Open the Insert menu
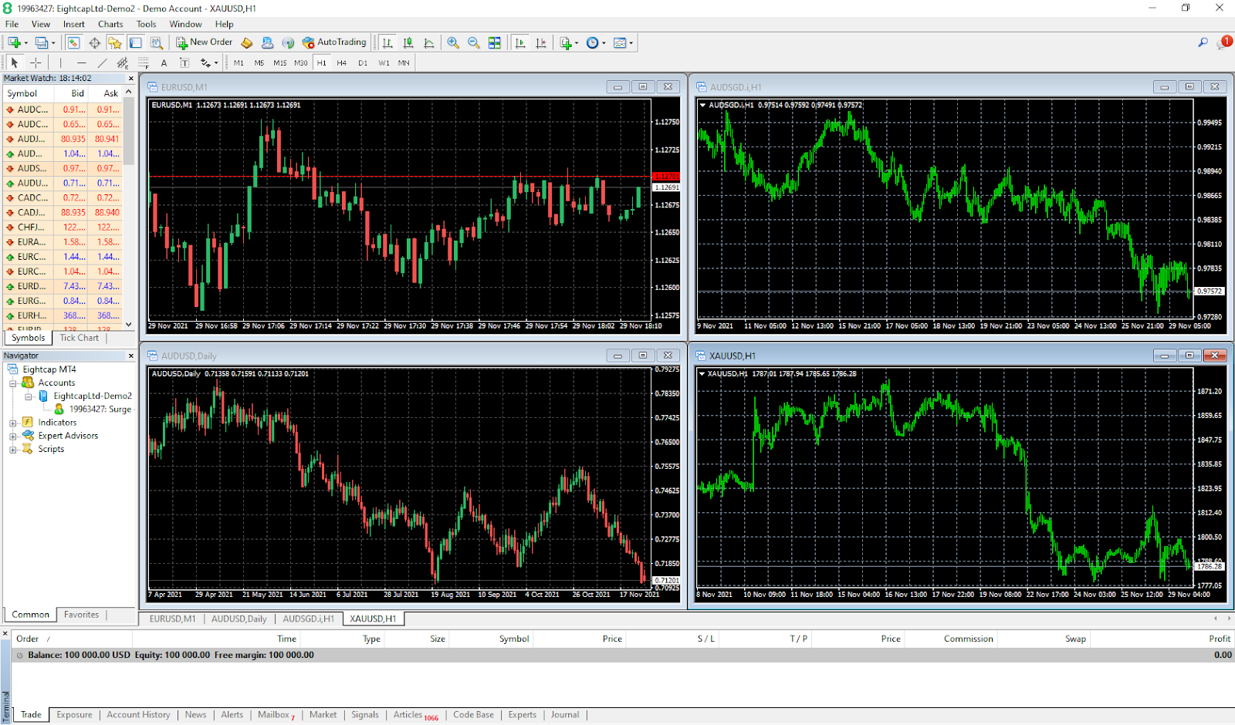The height and width of the screenshot is (725, 1235). [x=74, y=24]
